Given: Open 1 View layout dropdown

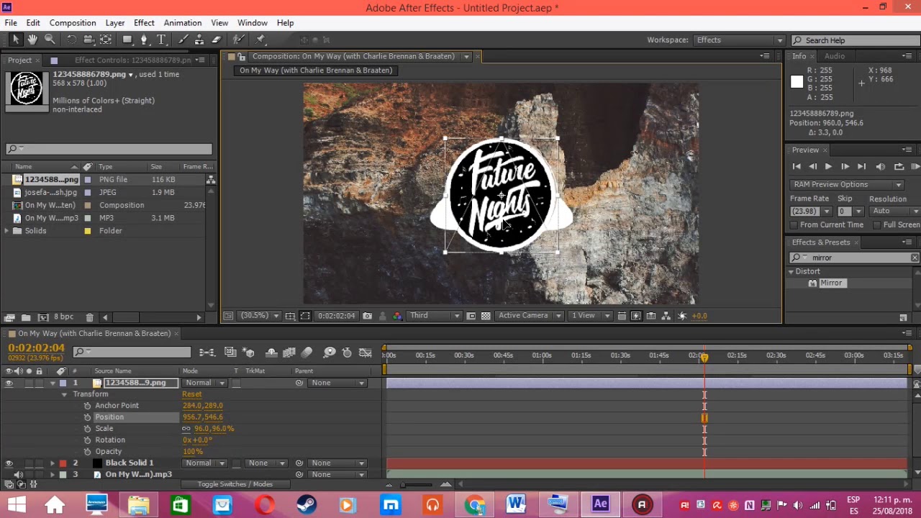Looking at the screenshot, I should coord(591,316).
